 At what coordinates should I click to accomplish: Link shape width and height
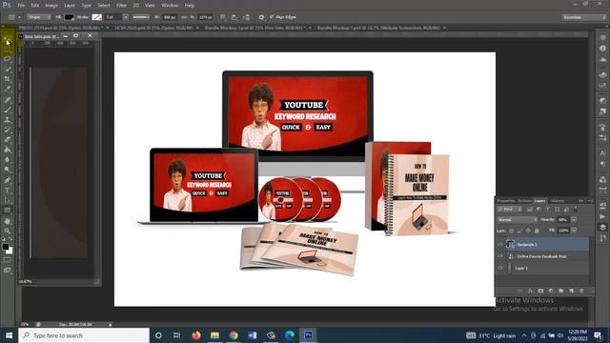point(184,17)
